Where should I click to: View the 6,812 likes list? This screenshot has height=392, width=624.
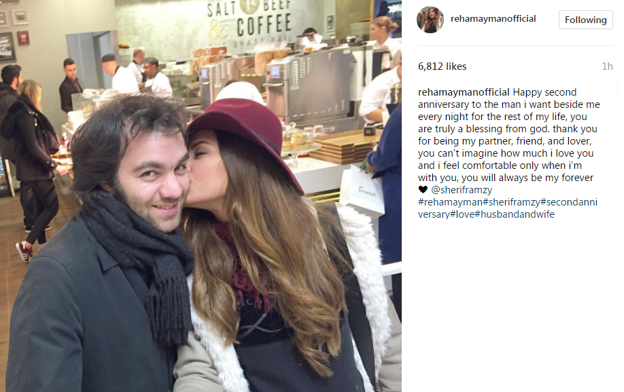click(x=442, y=66)
